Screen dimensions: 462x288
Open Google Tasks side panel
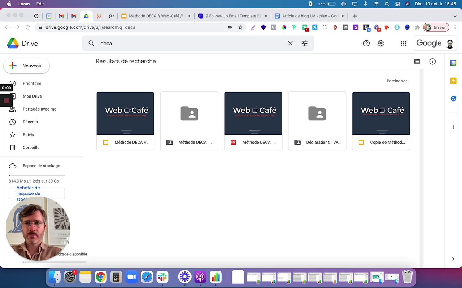[x=453, y=98]
